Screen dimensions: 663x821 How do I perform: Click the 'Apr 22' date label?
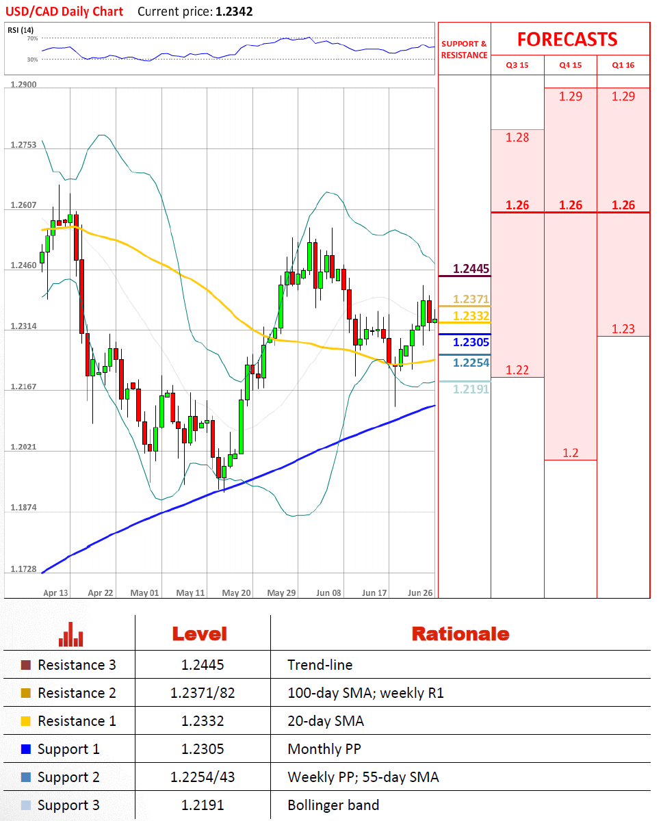pos(101,592)
